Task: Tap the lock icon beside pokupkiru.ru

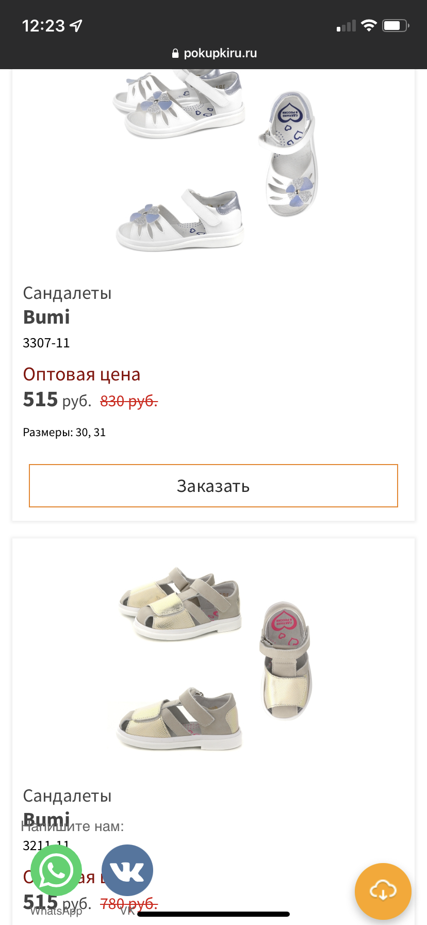Action: (x=175, y=53)
